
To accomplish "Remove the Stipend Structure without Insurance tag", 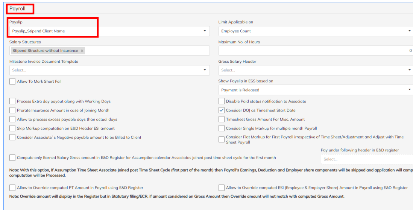I will [x=82, y=51].
